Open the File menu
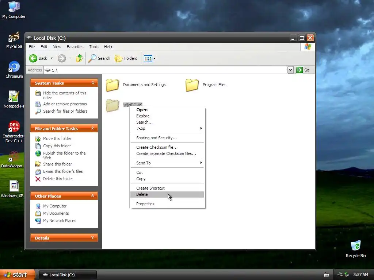 pos(32,47)
